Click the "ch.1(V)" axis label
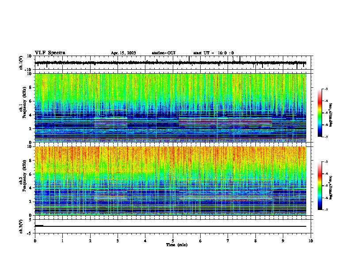The width and height of the screenshot is (350, 270). pos(21,63)
